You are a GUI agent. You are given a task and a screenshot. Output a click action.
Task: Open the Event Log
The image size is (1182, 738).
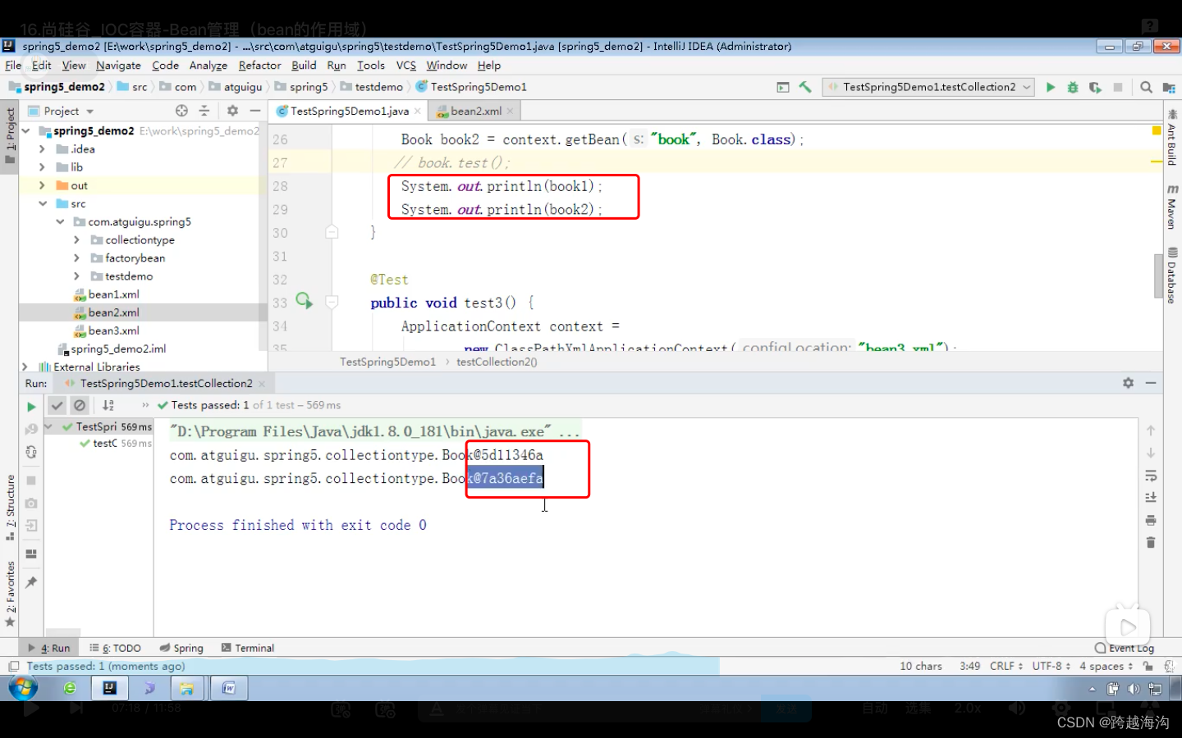point(1125,648)
